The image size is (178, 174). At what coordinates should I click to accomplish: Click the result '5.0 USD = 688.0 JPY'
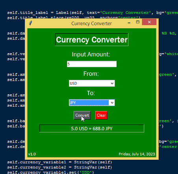(x=92, y=129)
